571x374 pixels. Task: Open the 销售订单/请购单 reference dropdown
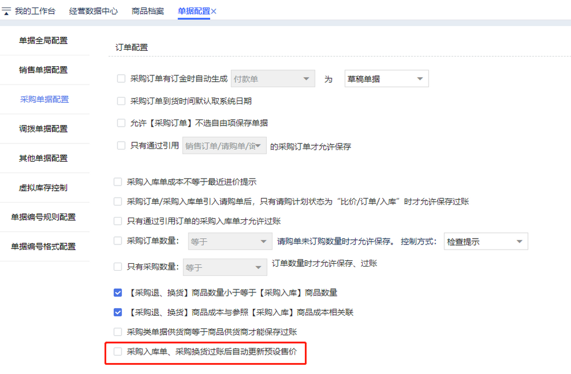[224, 147]
